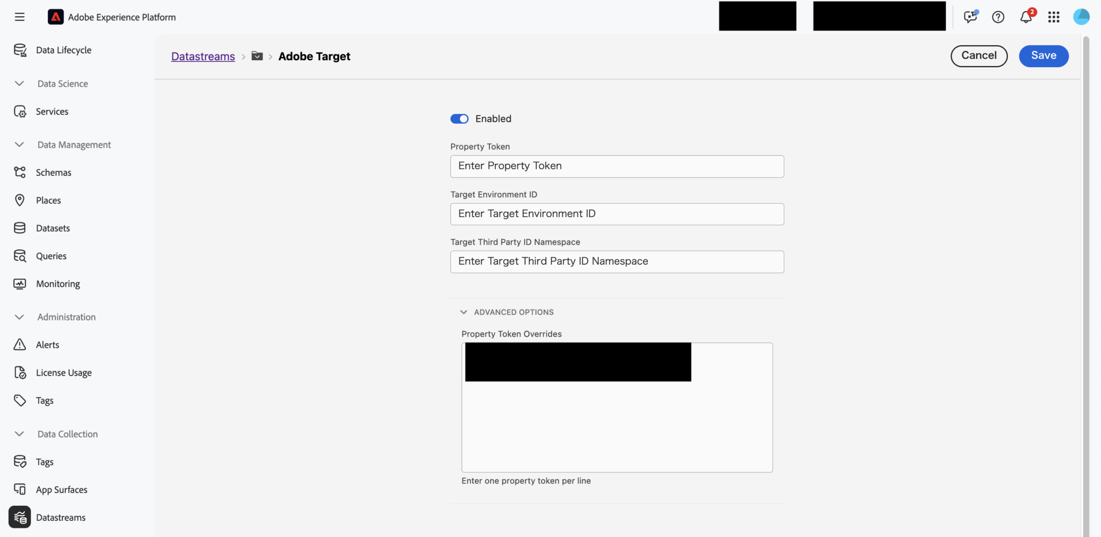Image resolution: width=1101 pixels, height=537 pixels.
Task: Click the Cancel button
Action: [x=979, y=56]
